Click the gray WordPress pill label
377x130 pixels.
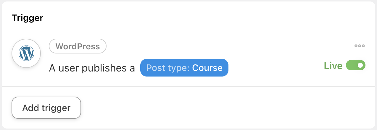point(78,46)
